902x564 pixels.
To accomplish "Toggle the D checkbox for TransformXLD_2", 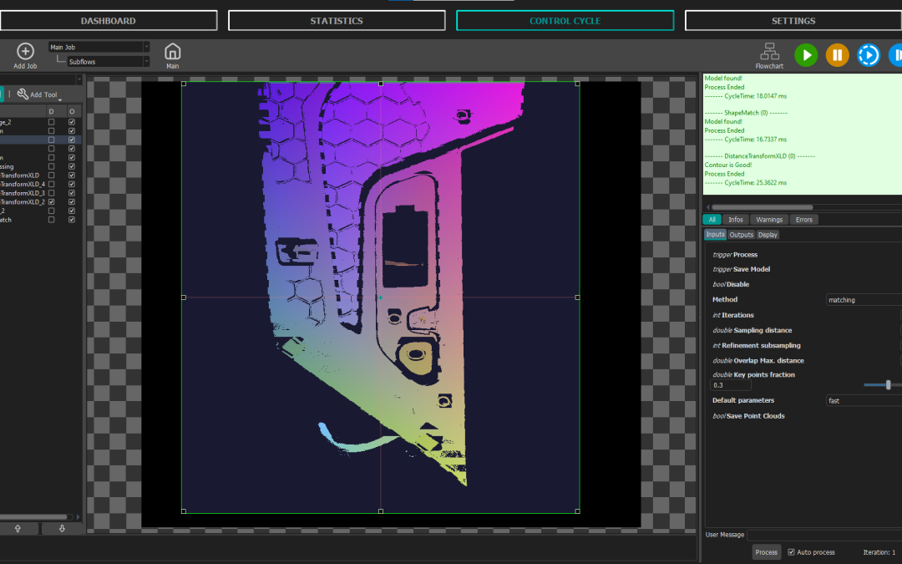I will click(x=51, y=202).
